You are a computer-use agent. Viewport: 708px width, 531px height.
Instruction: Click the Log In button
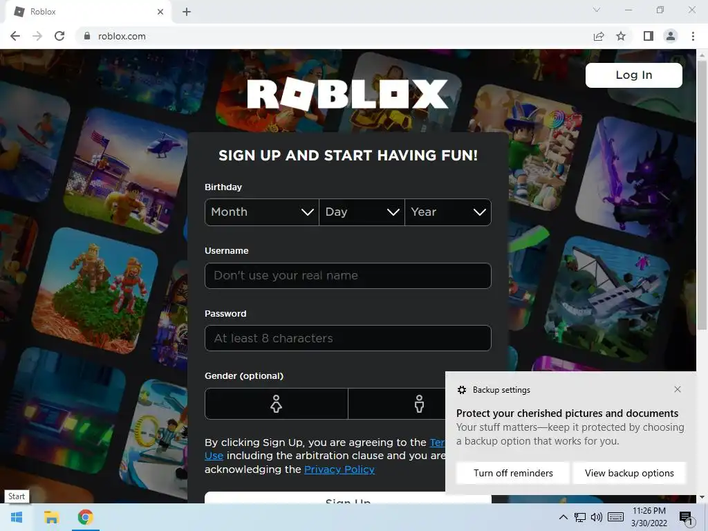[x=633, y=75]
